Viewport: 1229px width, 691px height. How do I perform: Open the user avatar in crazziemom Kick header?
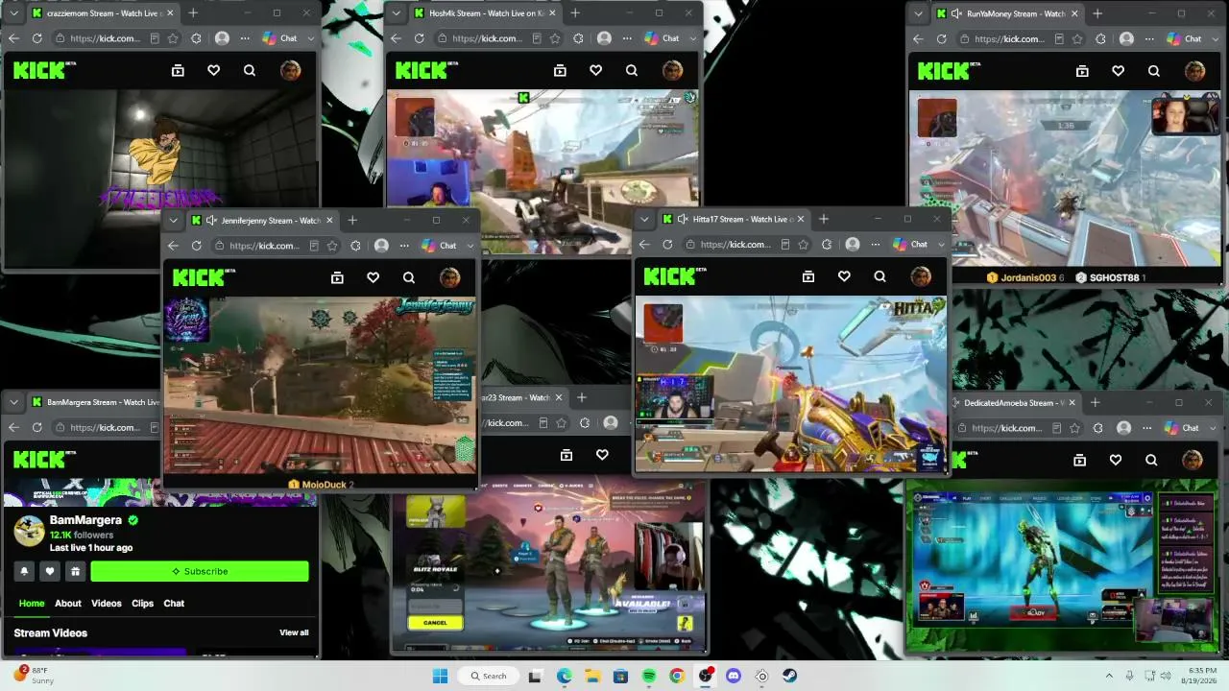click(x=290, y=70)
